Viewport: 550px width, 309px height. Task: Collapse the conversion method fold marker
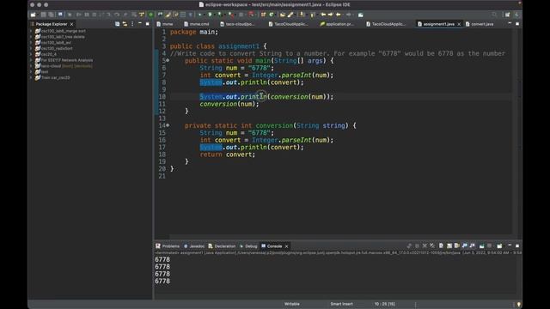(x=168, y=125)
